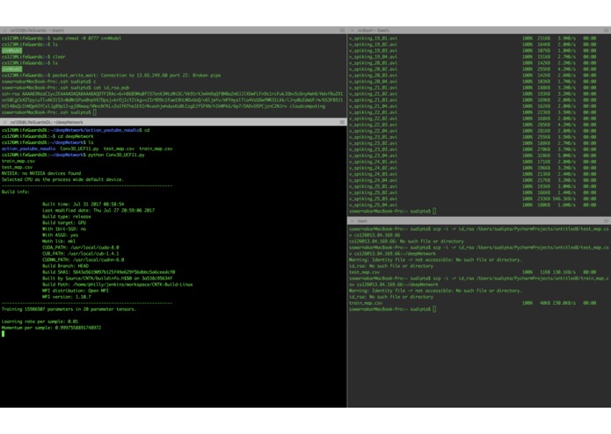The width and height of the screenshot is (611, 434).
Task: Select the cs126@LifeGuardsDL ~/deepNetwork title bar
Action: 173,122
